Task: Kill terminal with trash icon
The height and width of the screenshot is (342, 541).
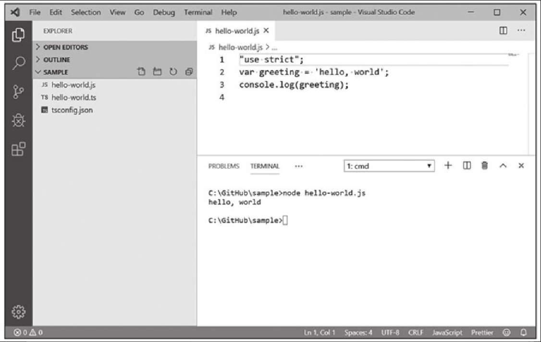Action: [484, 165]
